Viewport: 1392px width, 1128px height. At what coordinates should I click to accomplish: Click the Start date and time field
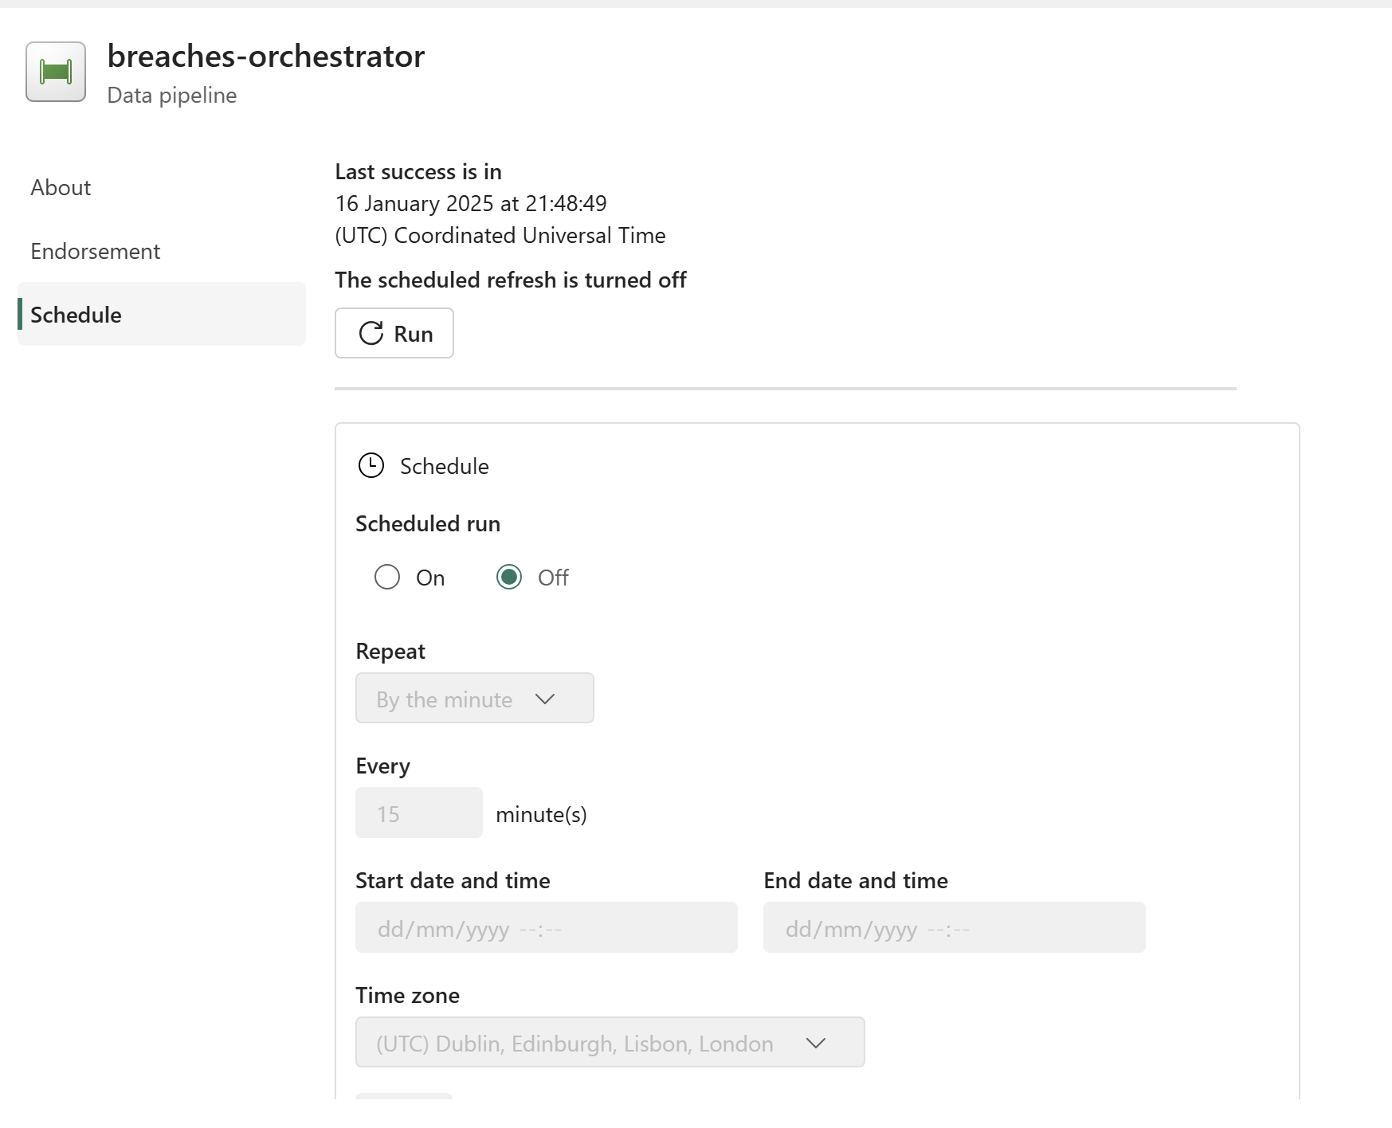(x=546, y=927)
